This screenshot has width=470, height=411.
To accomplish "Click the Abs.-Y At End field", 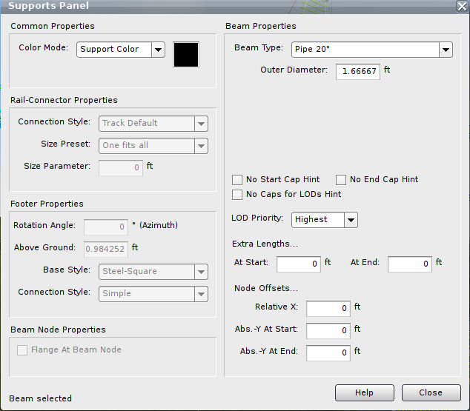I will [x=328, y=352].
